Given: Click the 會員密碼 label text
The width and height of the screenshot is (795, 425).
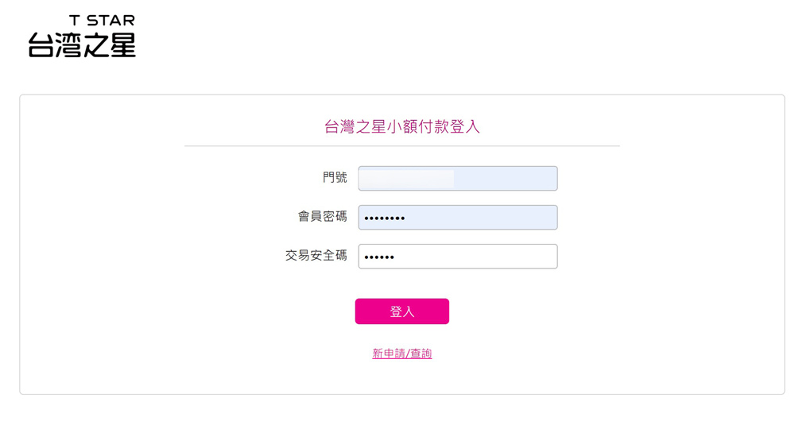Looking at the screenshot, I should tap(322, 217).
